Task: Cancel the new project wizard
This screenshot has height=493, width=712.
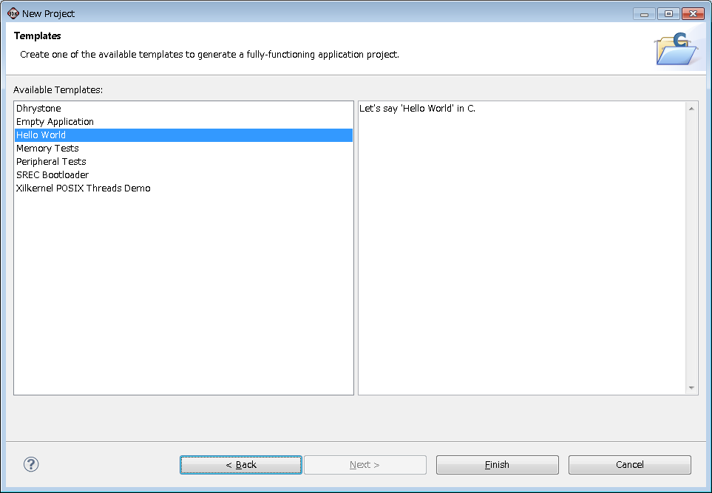Action: pyautogui.click(x=629, y=465)
